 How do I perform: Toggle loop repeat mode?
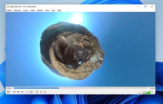[41, 92]
